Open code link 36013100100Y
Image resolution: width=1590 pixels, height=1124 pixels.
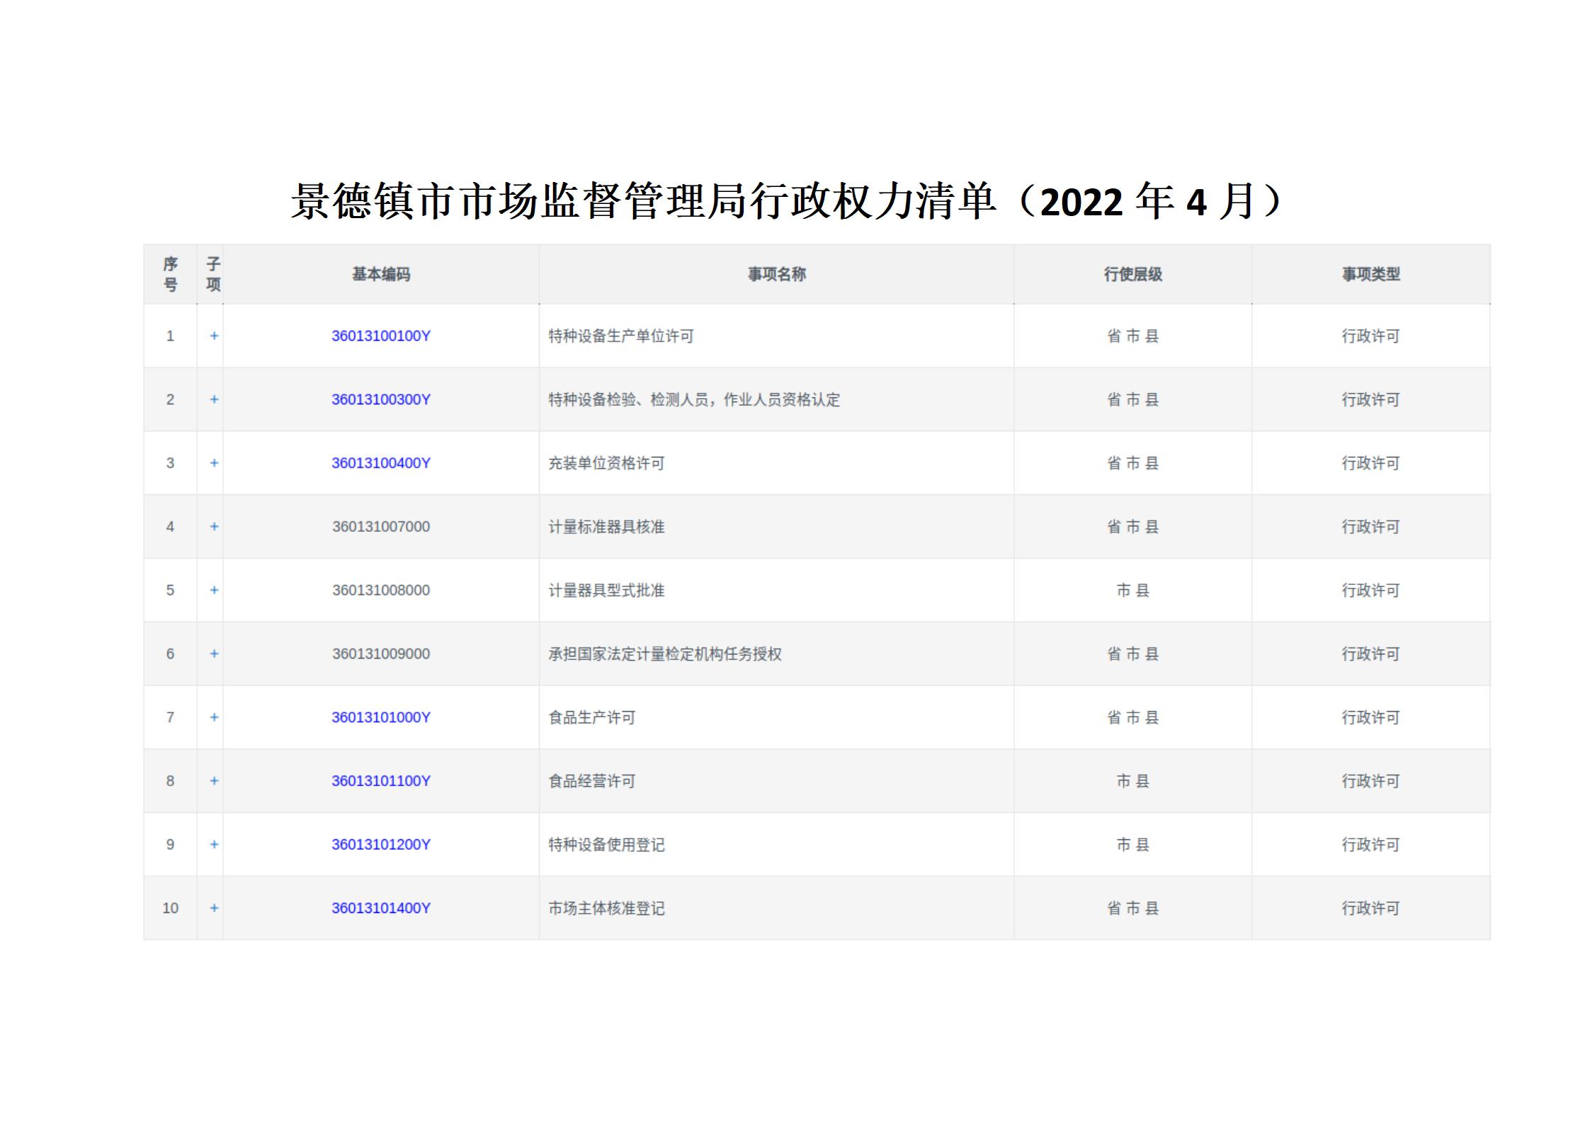381,336
